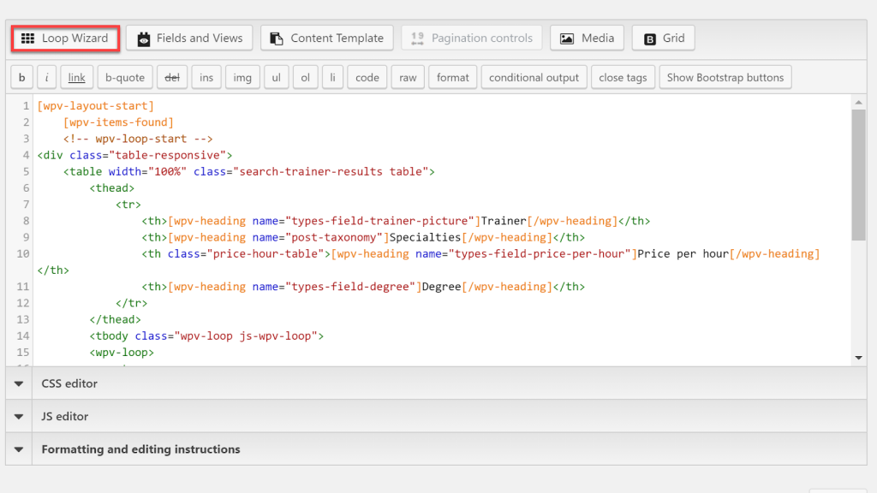Insert a b-quote blockquote tag
The image size is (877, 493).
(125, 77)
